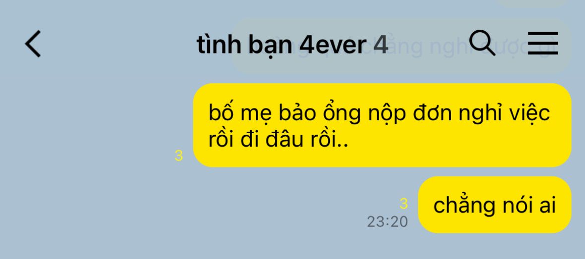Select the 'chẳng nói ai' message bubble

point(495,205)
